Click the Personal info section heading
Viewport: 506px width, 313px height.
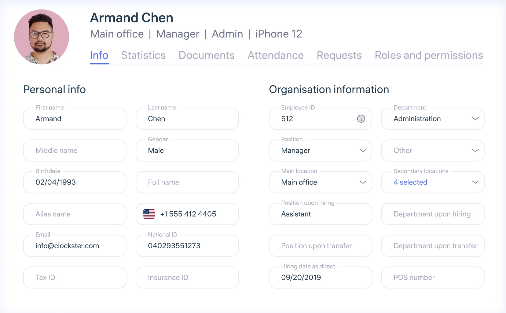(55, 89)
